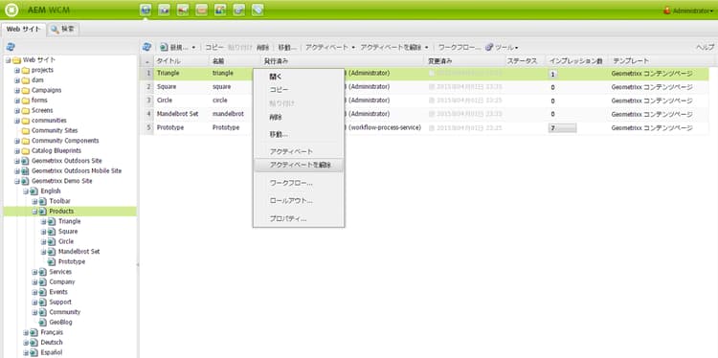Click the magnifier icon on the 検索 tab
Screen dimensions: 718x358
click(55, 30)
